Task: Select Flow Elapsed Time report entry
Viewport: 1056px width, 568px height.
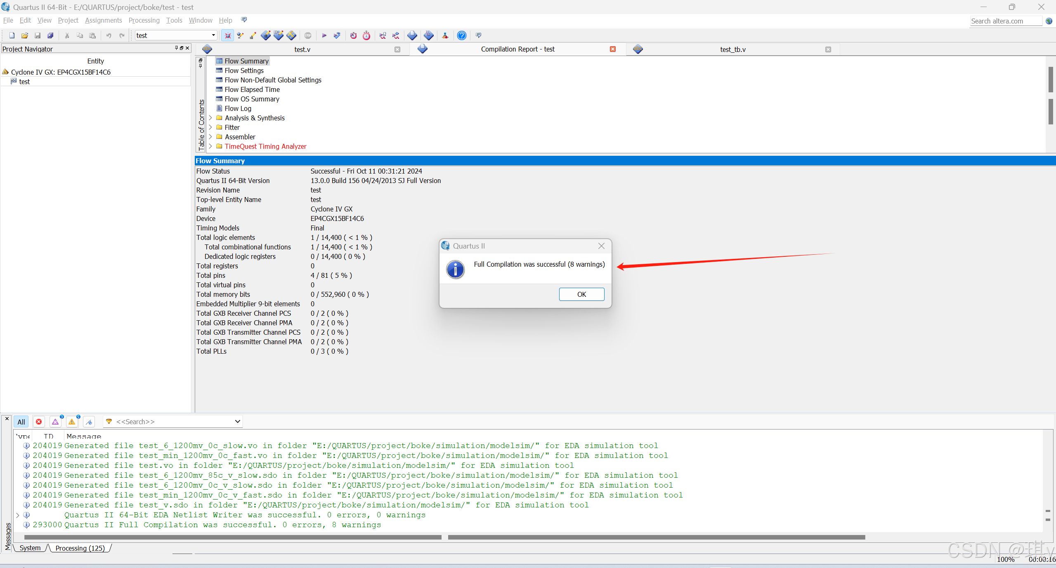Action: tap(252, 89)
